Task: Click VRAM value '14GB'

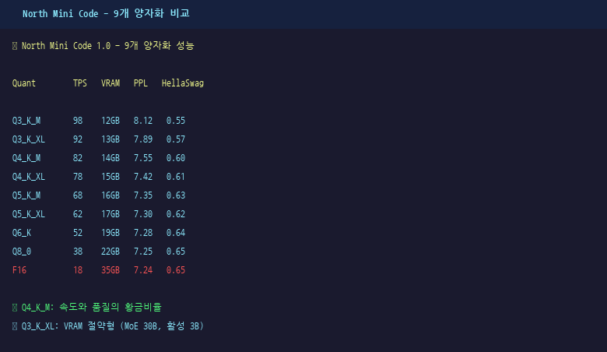Action: (x=111, y=158)
